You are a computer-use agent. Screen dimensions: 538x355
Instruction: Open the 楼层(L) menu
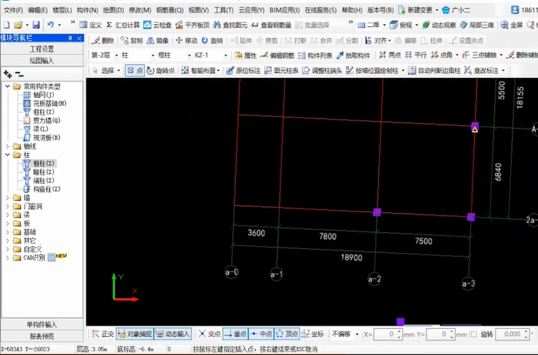pos(62,10)
